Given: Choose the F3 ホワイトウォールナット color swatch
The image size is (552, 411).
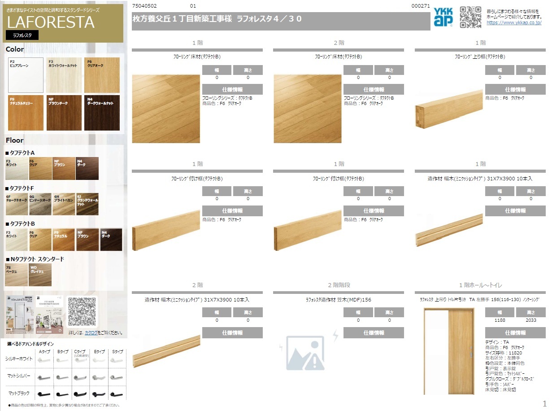Looking at the screenshot, I should pyautogui.click(x=64, y=75).
